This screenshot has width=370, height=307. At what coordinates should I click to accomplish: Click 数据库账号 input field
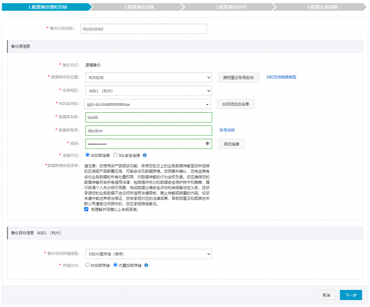pyautogui.click(x=149, y=131)
